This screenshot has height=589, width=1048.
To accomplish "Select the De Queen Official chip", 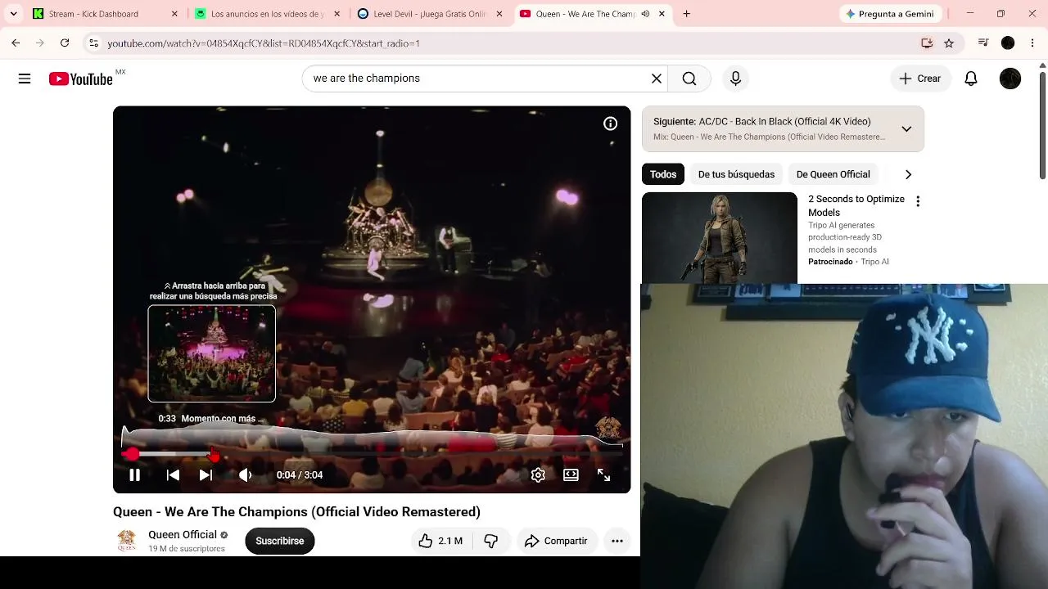I will (x=833, y=174).
